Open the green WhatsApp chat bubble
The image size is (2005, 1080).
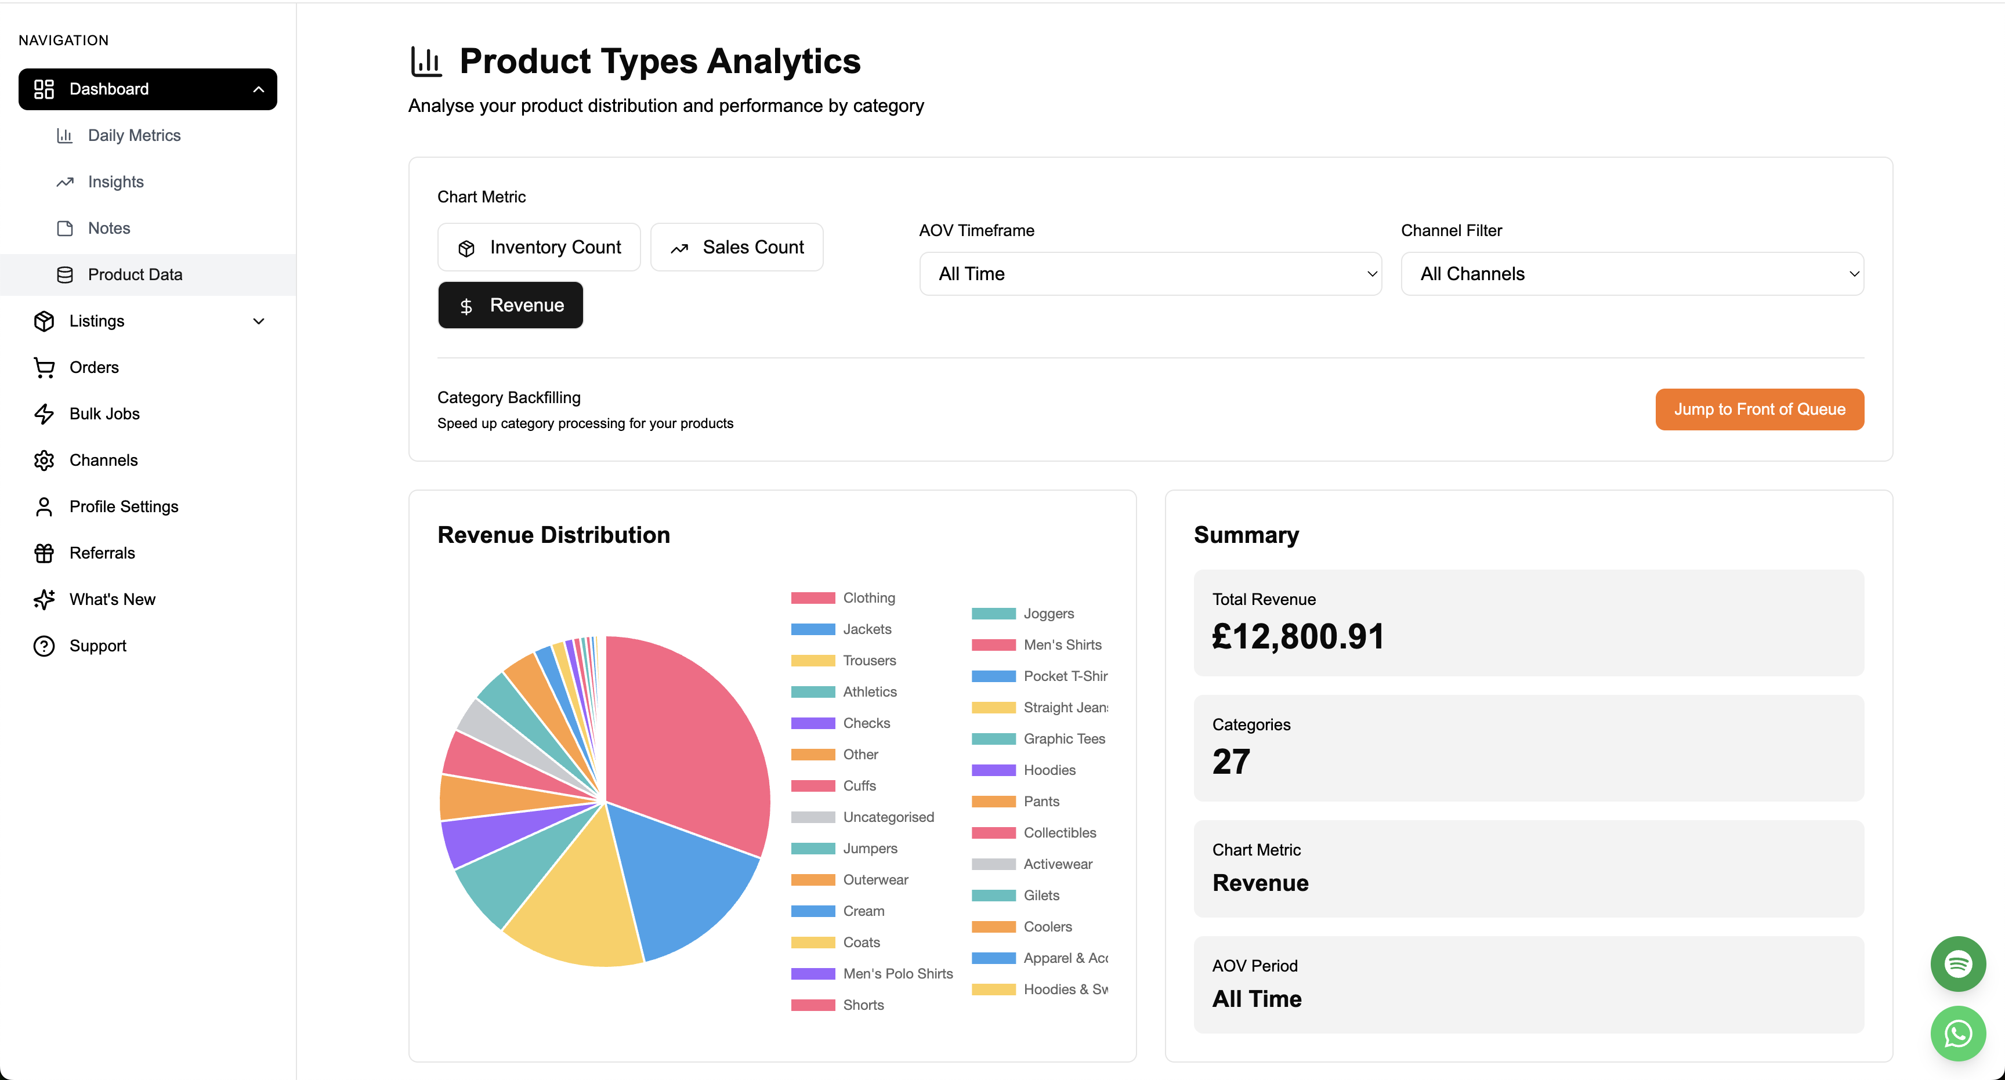point(1957,1034)
